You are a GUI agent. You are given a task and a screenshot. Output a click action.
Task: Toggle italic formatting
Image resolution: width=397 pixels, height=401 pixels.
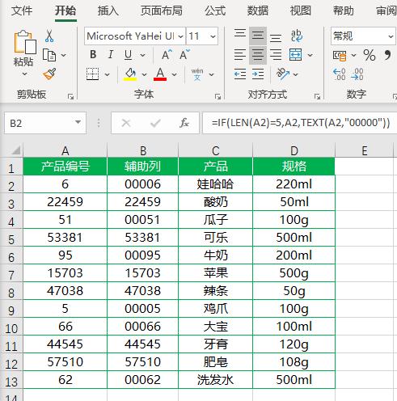click(x=111, y=55)
